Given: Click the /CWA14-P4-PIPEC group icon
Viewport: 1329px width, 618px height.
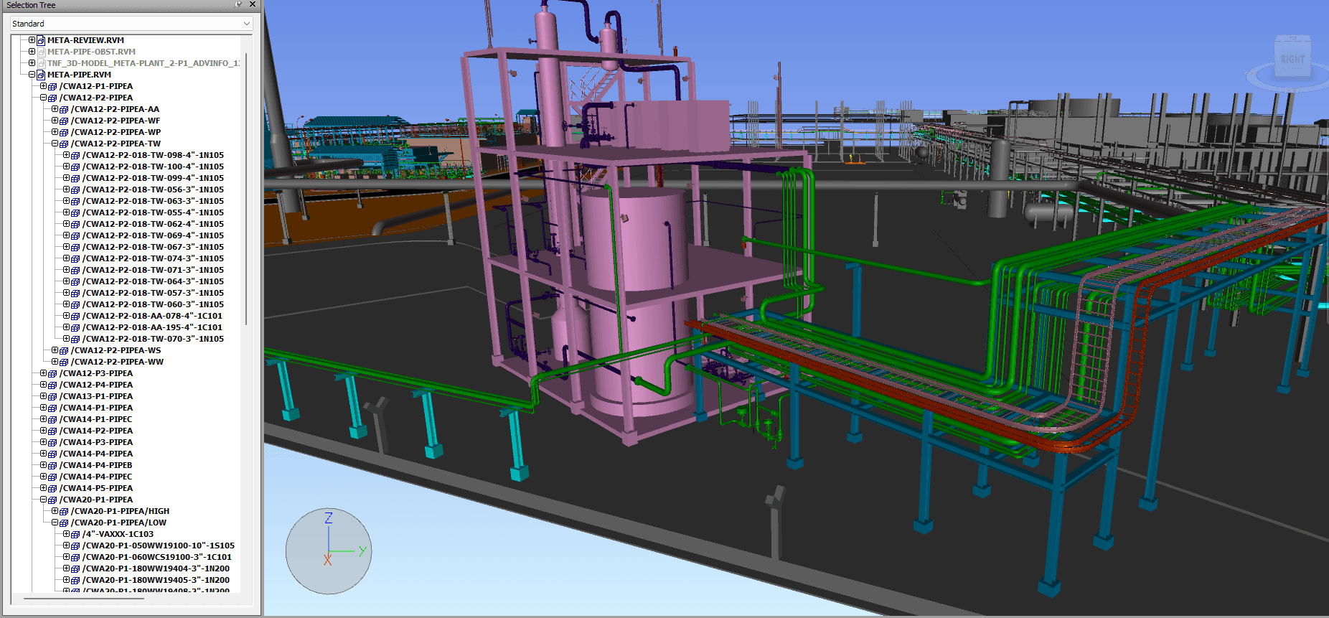Looking at the screenshot, I should point(52,477).
